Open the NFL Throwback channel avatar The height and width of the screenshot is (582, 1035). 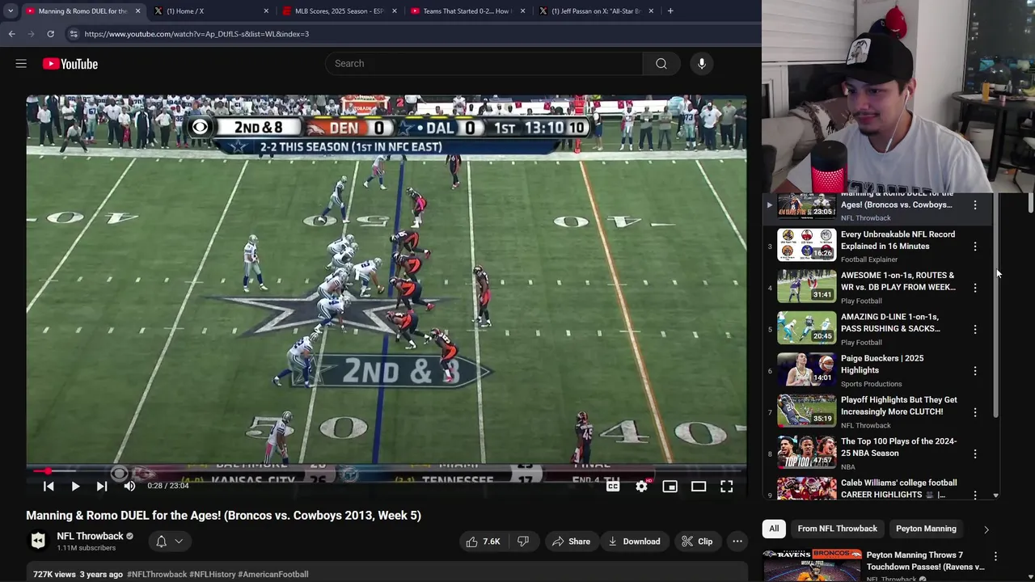coord(38,541)
